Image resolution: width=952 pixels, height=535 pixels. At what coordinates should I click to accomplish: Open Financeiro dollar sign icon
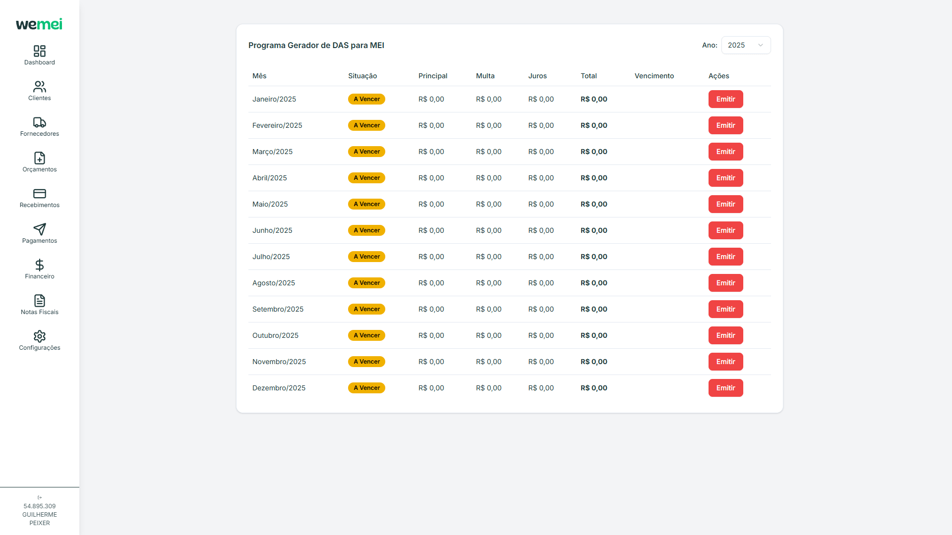tap(40, 265)
